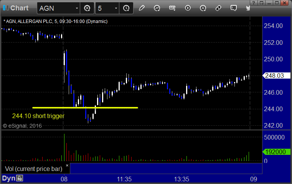Click the 500000 volume axis label
Image resolution: width=292 pixels, height=184 pixels.
click(274, 137)
